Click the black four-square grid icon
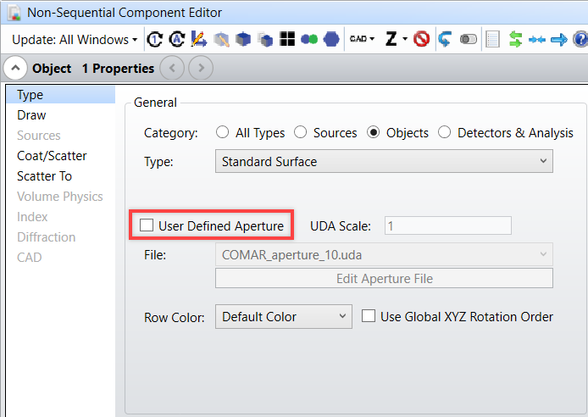 click(x=287, y=39)
